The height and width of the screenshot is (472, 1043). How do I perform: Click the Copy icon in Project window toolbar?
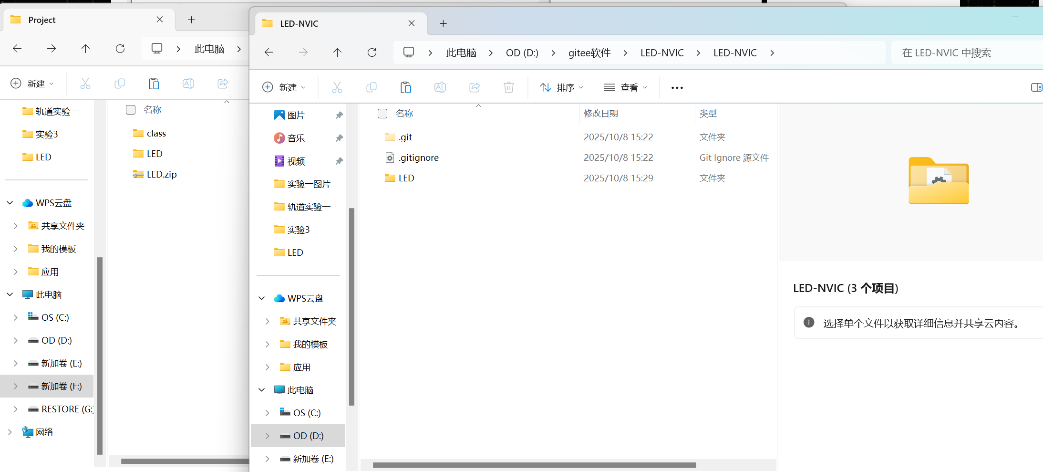pyautogui.click(x=120, y=84)
